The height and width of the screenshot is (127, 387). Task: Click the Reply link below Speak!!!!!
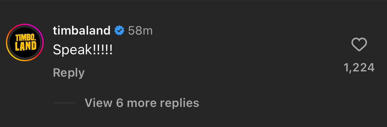(x=69, y=73)
